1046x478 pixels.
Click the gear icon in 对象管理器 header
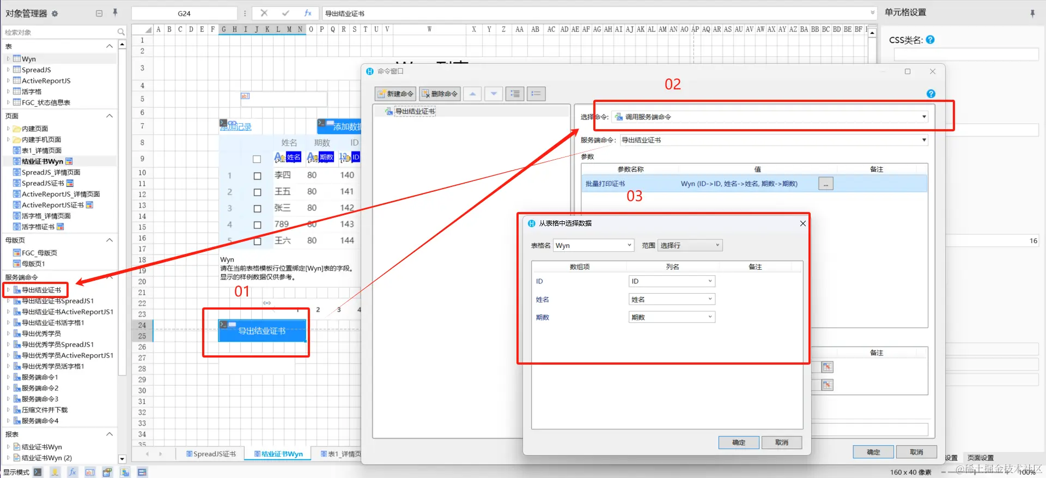[54, 14]
